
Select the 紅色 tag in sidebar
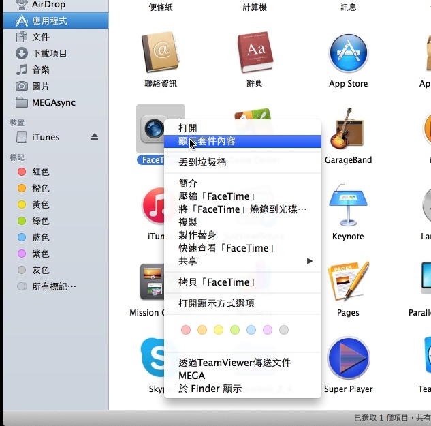pyautogui.click(x=56, y=172)
